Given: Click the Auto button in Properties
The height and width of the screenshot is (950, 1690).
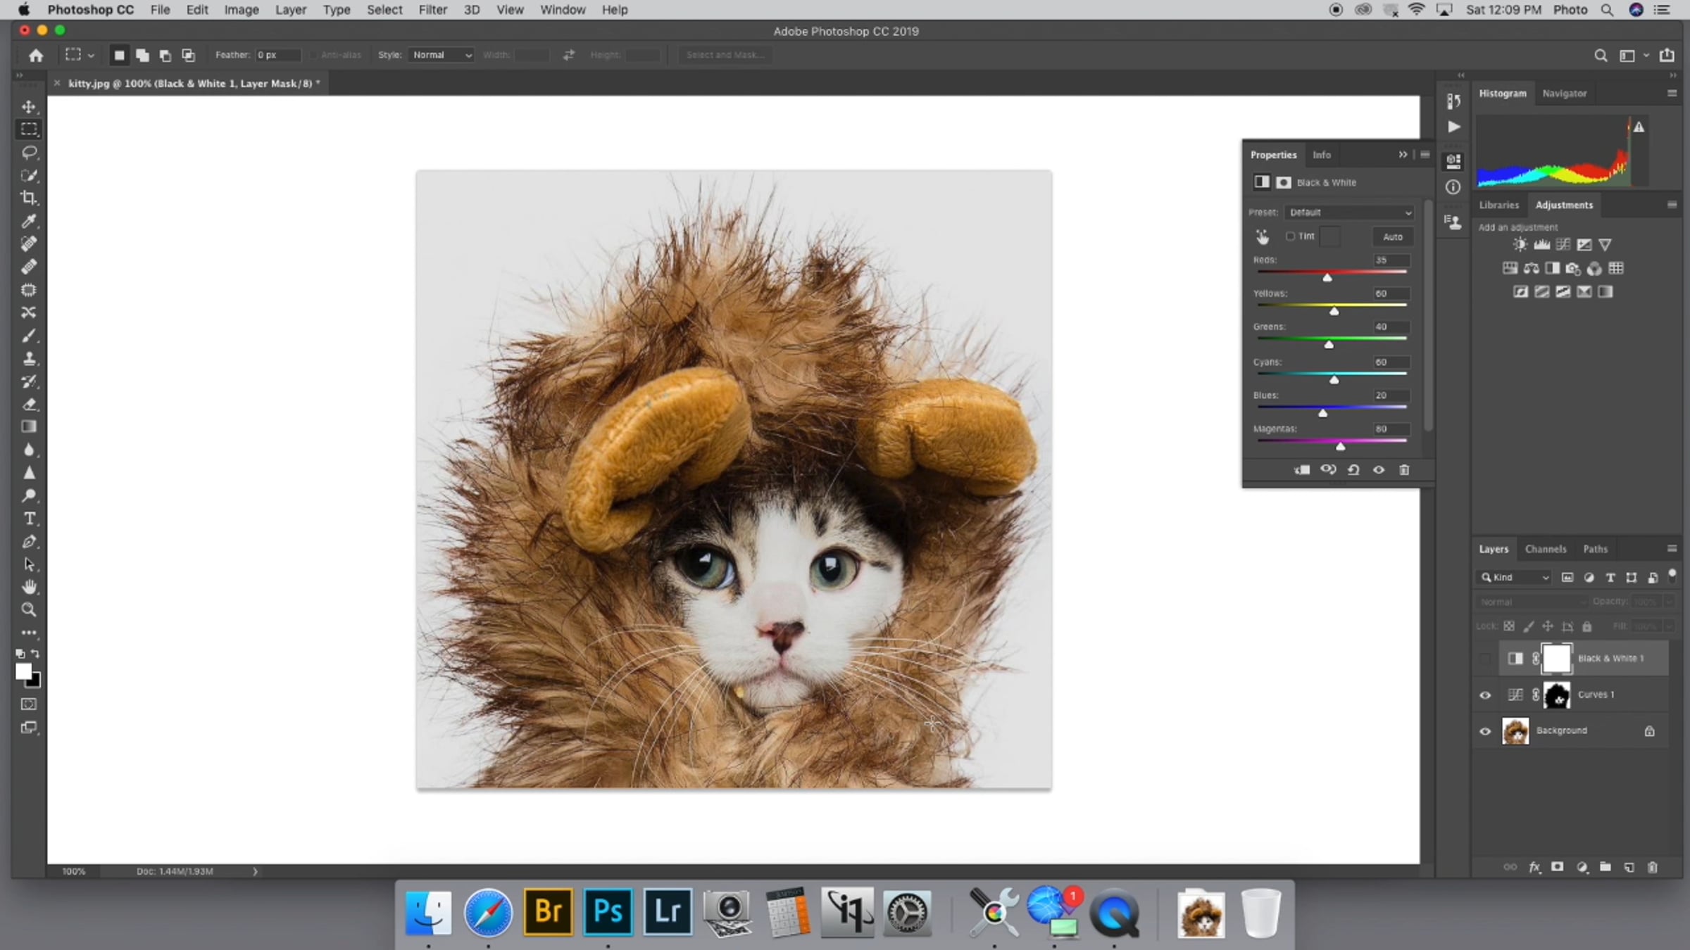Looking at the screenshot, I should (x=1392, y=237).
